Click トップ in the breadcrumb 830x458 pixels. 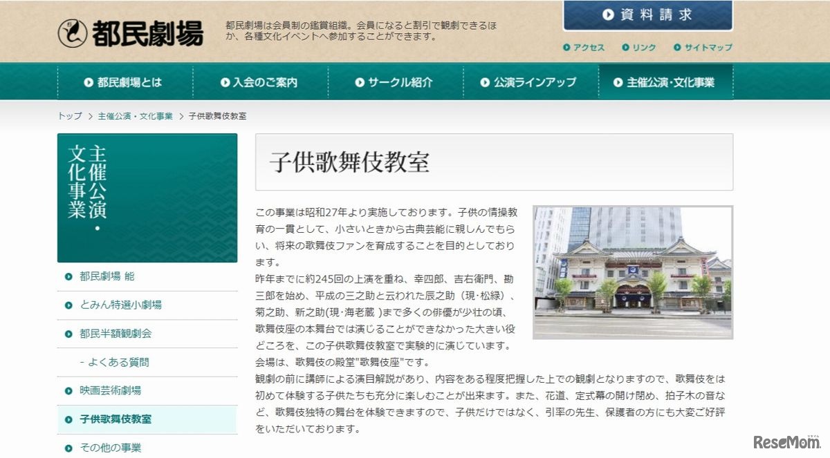tap(69, 116)
